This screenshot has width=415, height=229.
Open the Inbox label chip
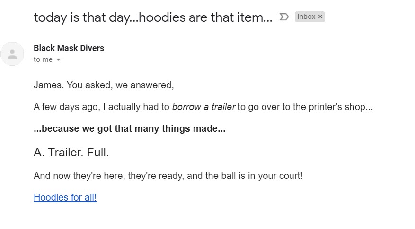pos(306,17)
